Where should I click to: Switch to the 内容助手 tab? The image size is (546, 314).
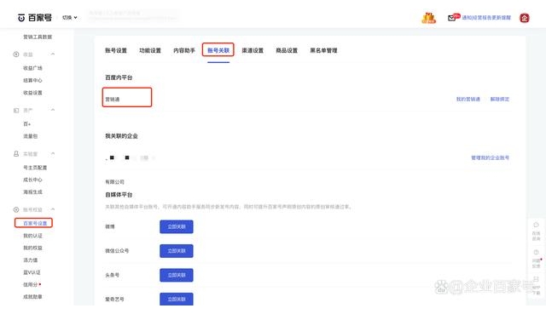coord(184,50)
